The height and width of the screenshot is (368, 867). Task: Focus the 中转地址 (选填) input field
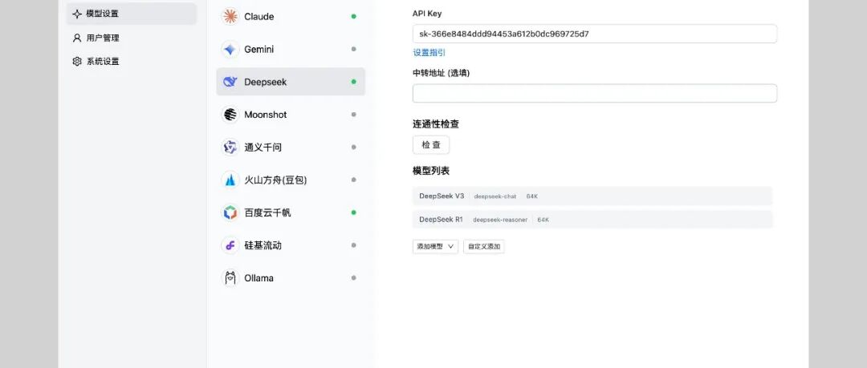click(x=594, y=93)
